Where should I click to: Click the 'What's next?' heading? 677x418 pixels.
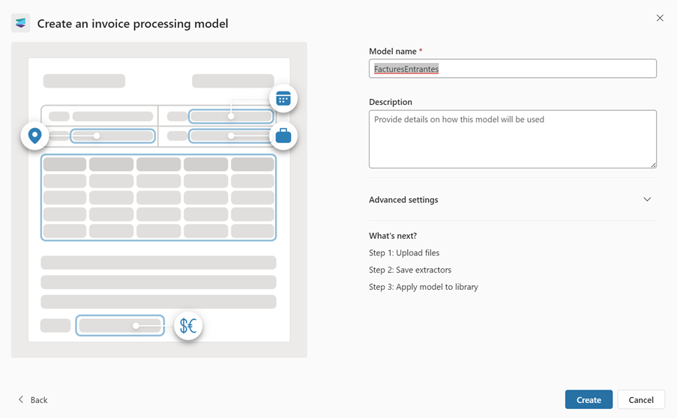393,236
